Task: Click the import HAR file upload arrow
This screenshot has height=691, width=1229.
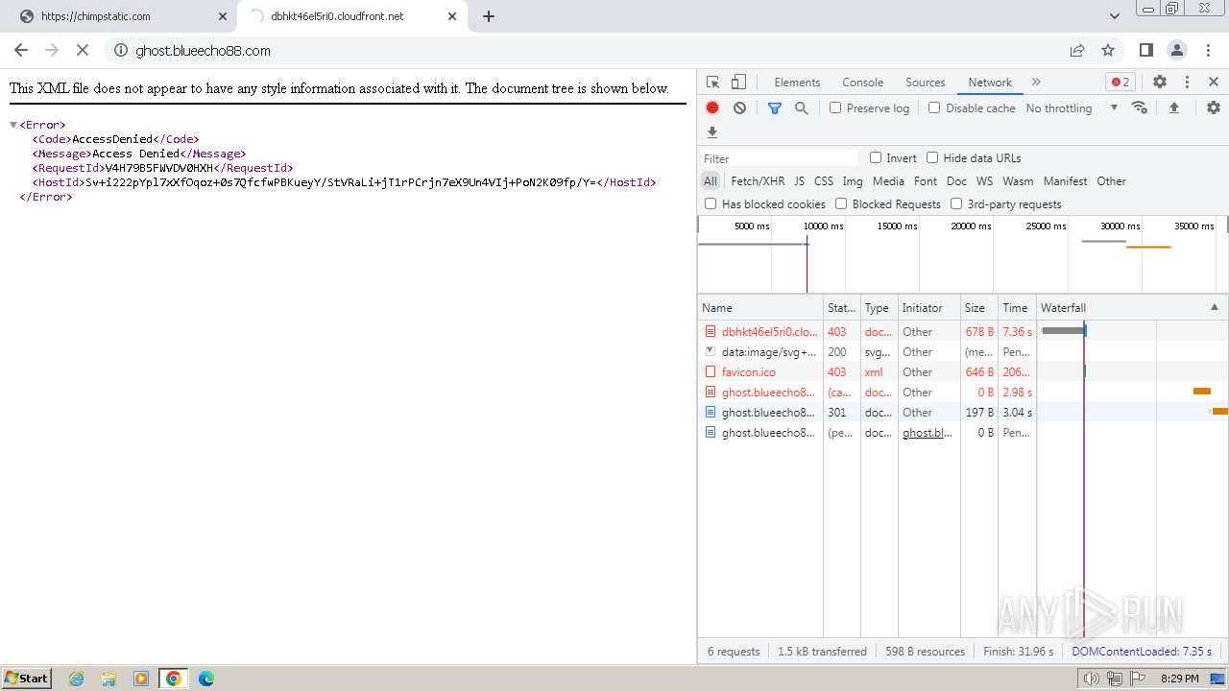Action: [x=1173, y=107]
